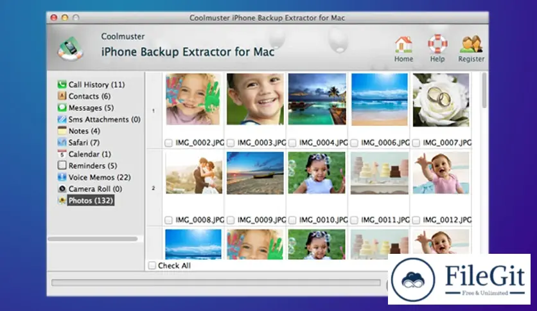
Task: Open the Help lifebuoy icon
Action: click(437, 44)
